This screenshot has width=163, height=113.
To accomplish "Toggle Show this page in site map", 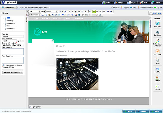I will click(3, 65).
